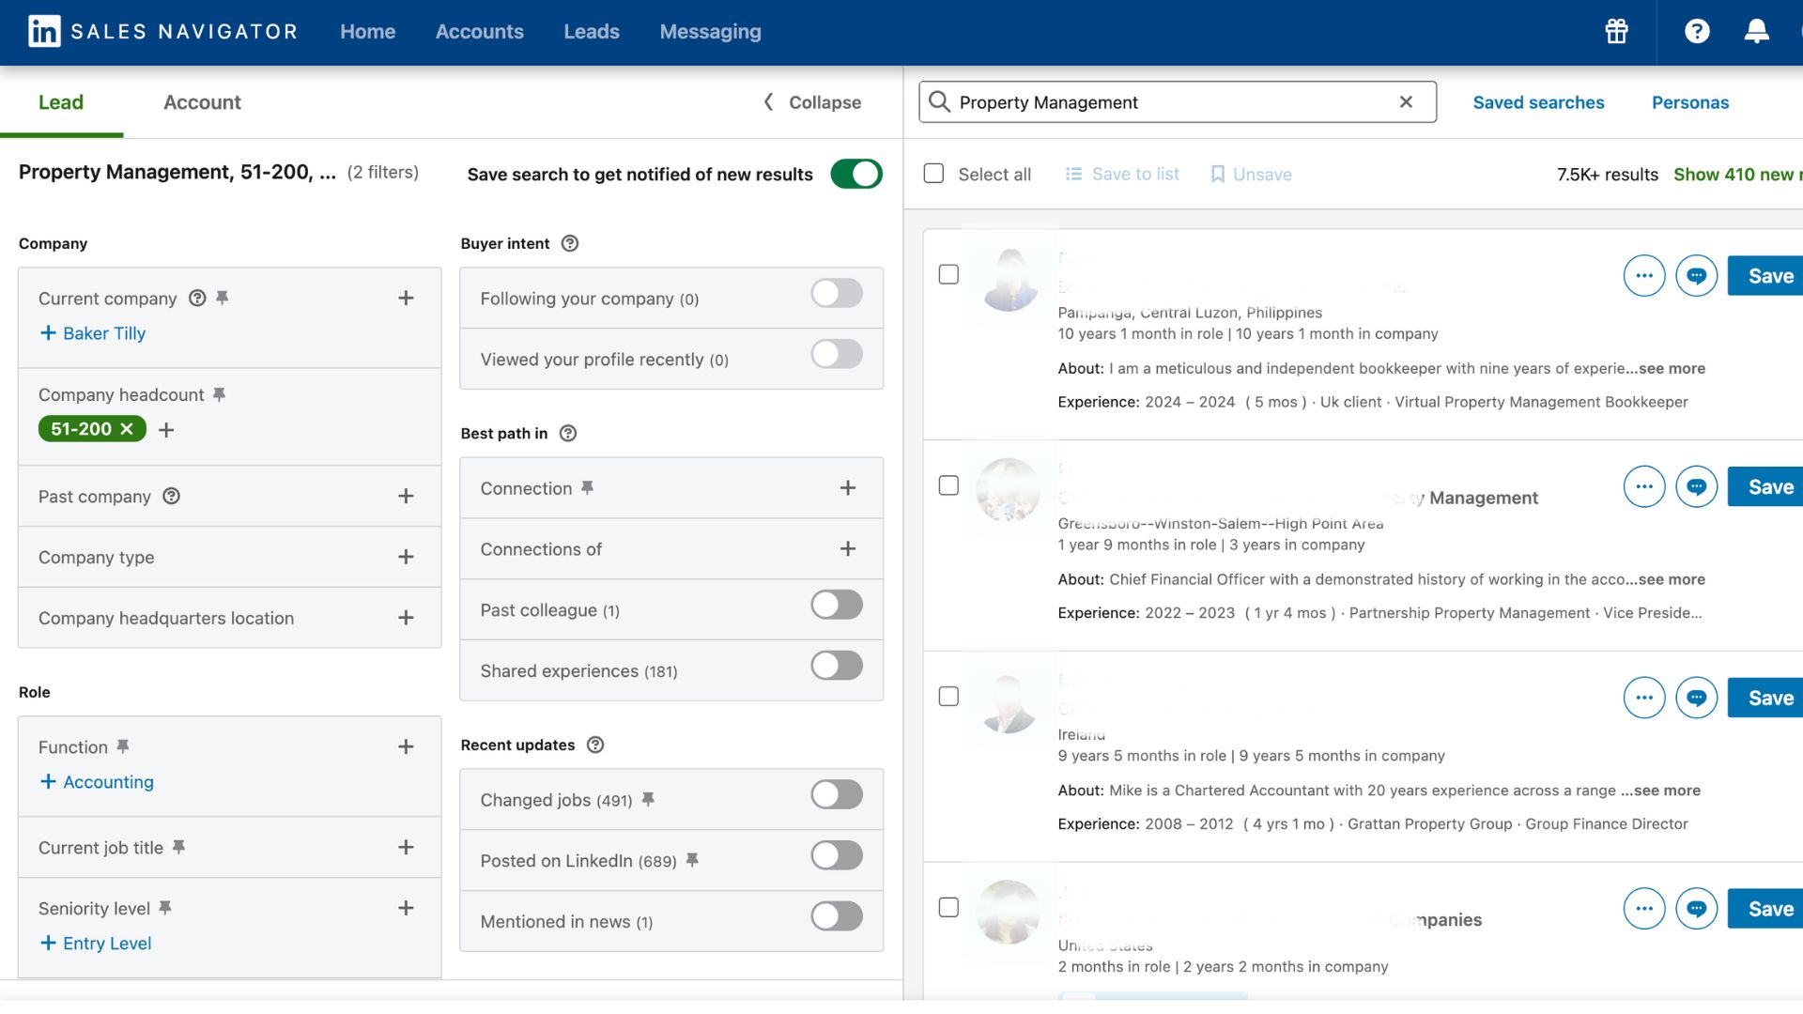Click the LinkedIn logo icon
Image resolution: width=1803 pixels, height=1014 pixels.
click(44, 31)
